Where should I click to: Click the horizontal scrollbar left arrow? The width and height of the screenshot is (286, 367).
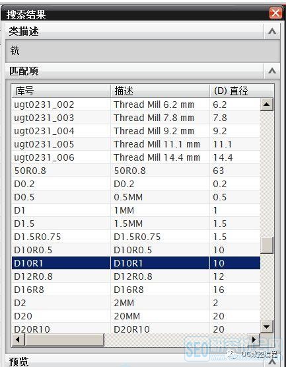click(18, 339)
